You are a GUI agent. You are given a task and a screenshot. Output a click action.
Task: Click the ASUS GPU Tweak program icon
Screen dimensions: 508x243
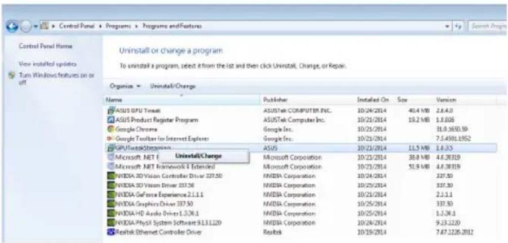111,110
